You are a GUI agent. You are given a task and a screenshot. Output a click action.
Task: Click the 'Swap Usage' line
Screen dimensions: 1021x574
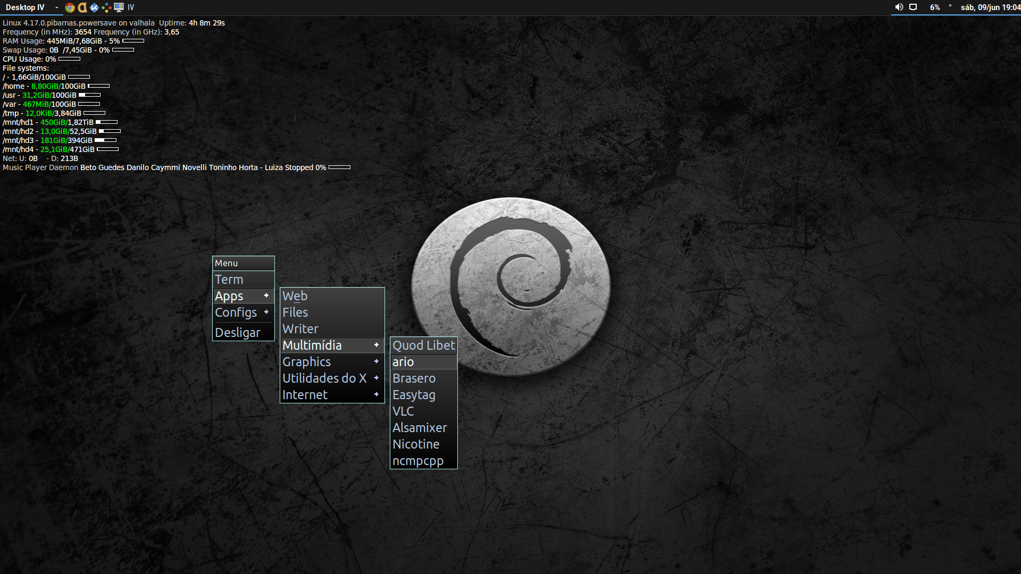(68, 50)
